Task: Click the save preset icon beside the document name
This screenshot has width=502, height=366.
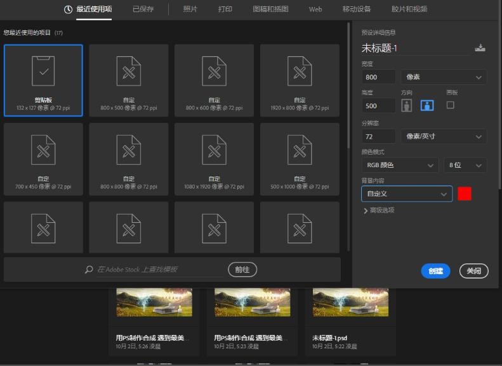Action: (x=480, y=48)
